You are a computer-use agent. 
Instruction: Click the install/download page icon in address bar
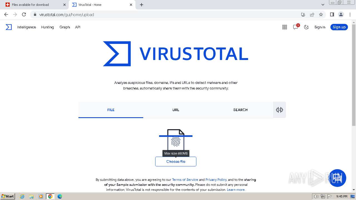coord(303,14)
